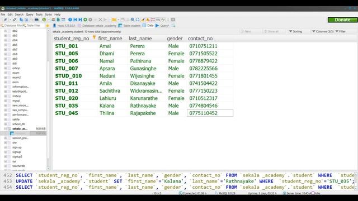Open the Query menu
Viewport: 358px width, 201px height.
(x=30, y=15)
